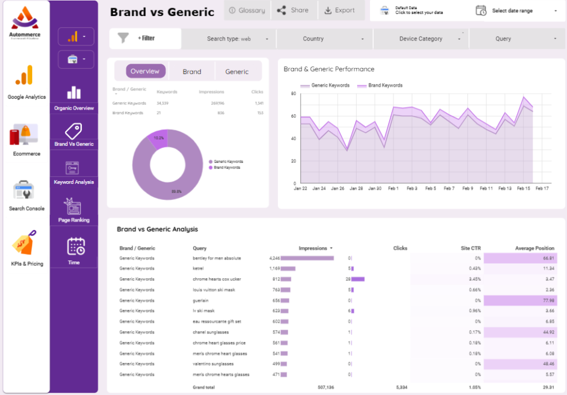The height and width of the screenshot is (395, 567).
Task: Click the Default Data source icon
Action: 385,11
